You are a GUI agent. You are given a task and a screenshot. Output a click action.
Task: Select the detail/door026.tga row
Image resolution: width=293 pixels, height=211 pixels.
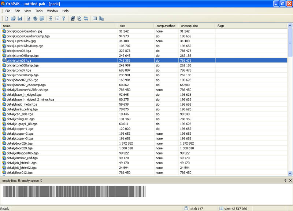pyautogui.click(x=19, y=143)
